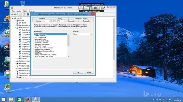
Task: Collapse the Karty sieciowe node arrow
Action: pos(15,28)
